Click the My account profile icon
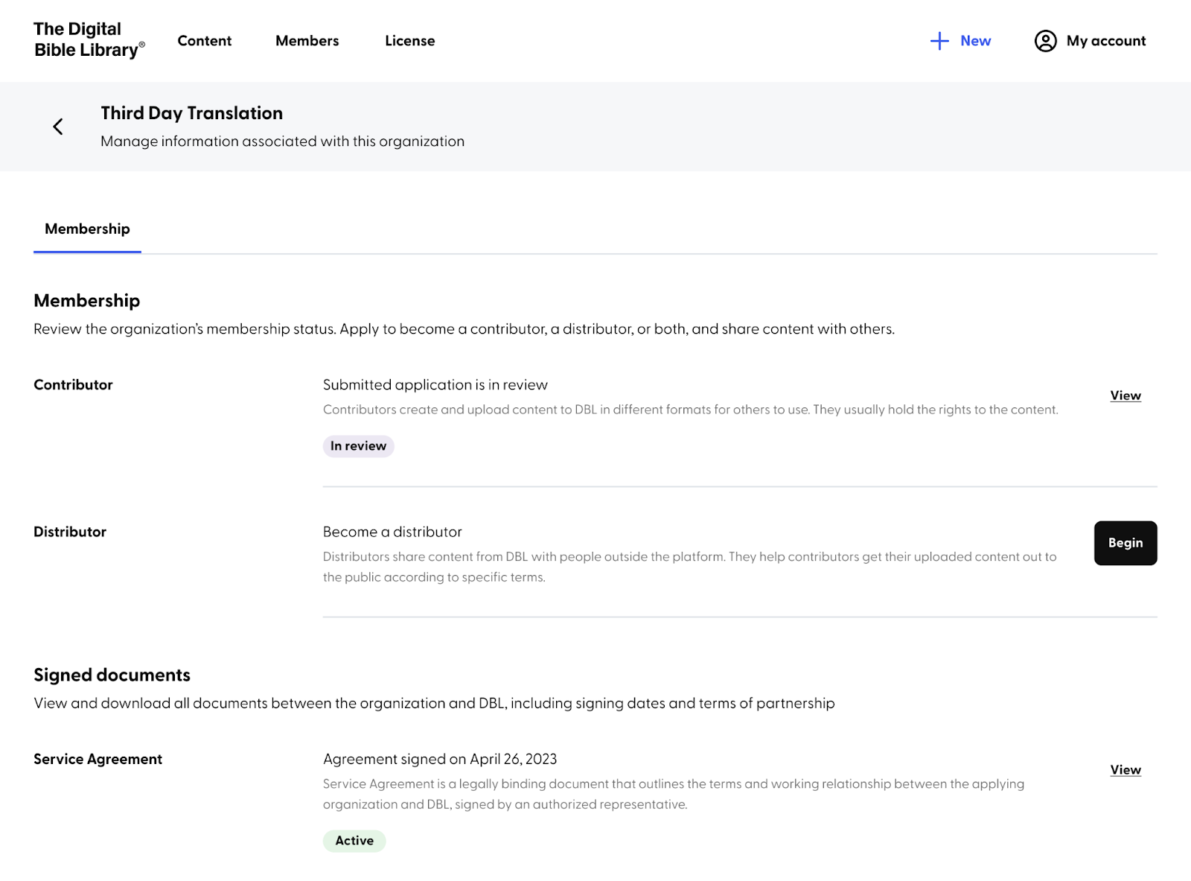Image resolution: width=1191 pixels, height=881 pixels. (x=1045, y=41)
